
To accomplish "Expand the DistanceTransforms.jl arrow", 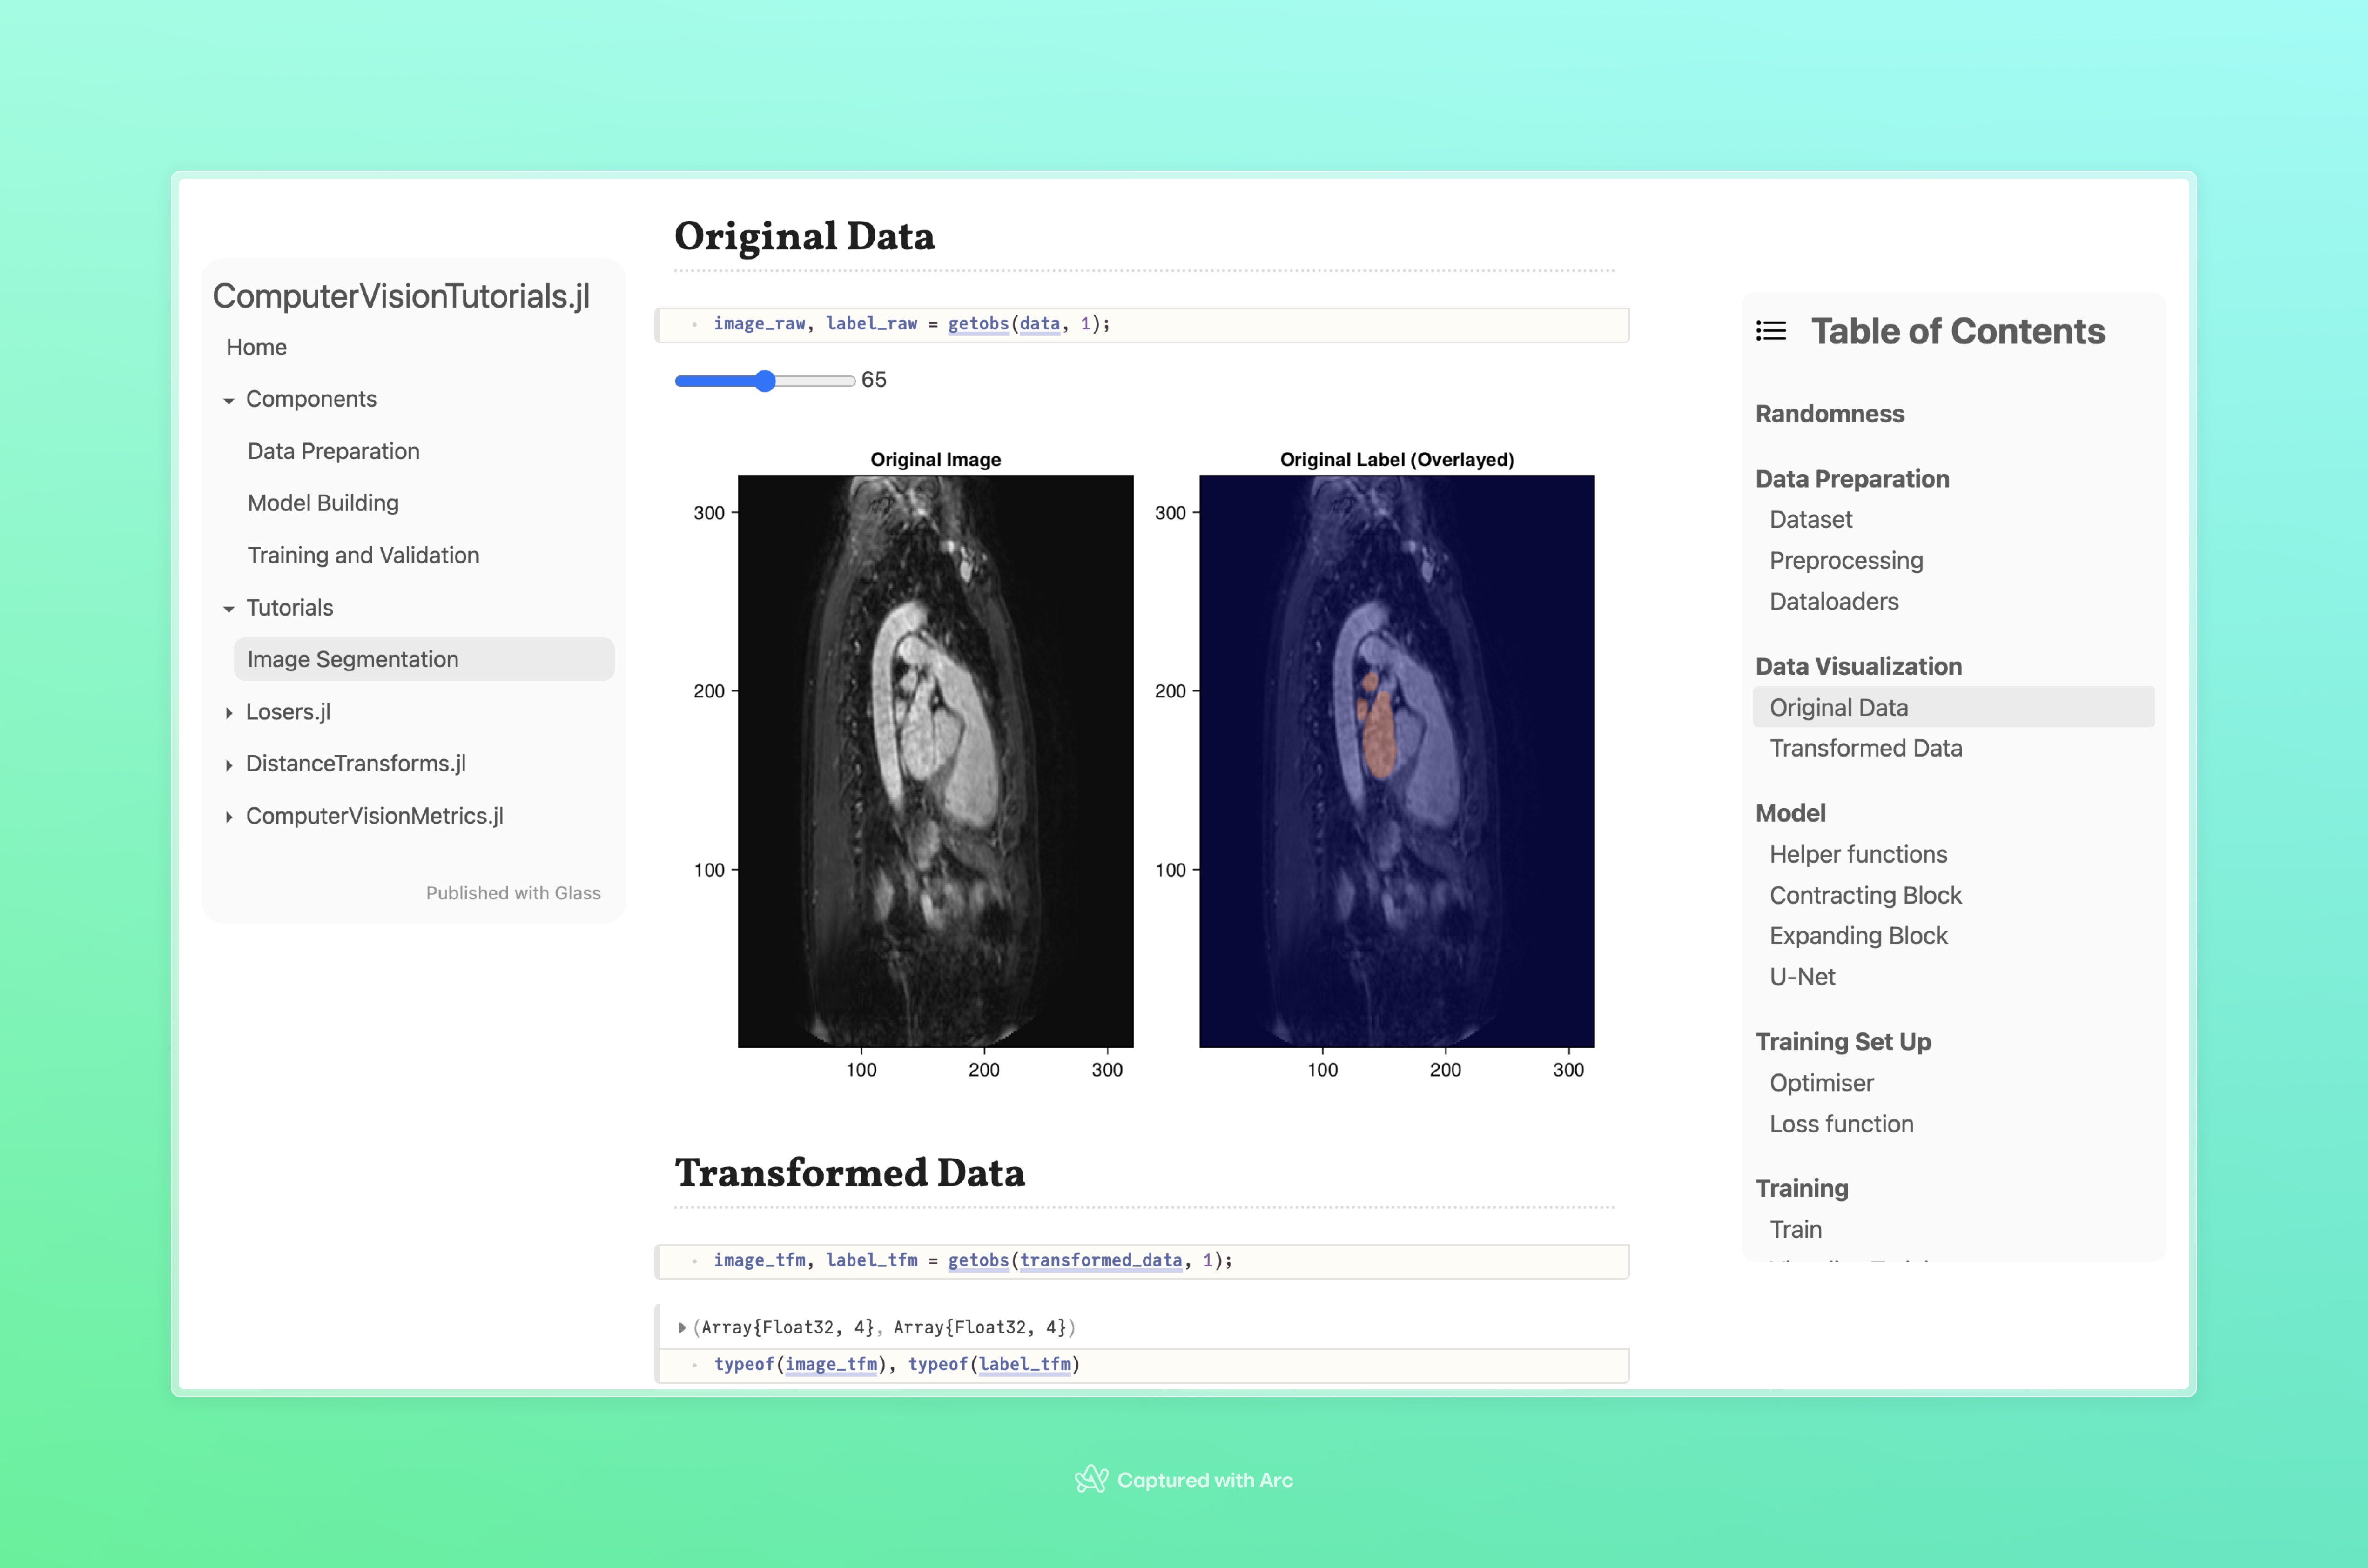I will pyautogui.click(x=229, y=765).
